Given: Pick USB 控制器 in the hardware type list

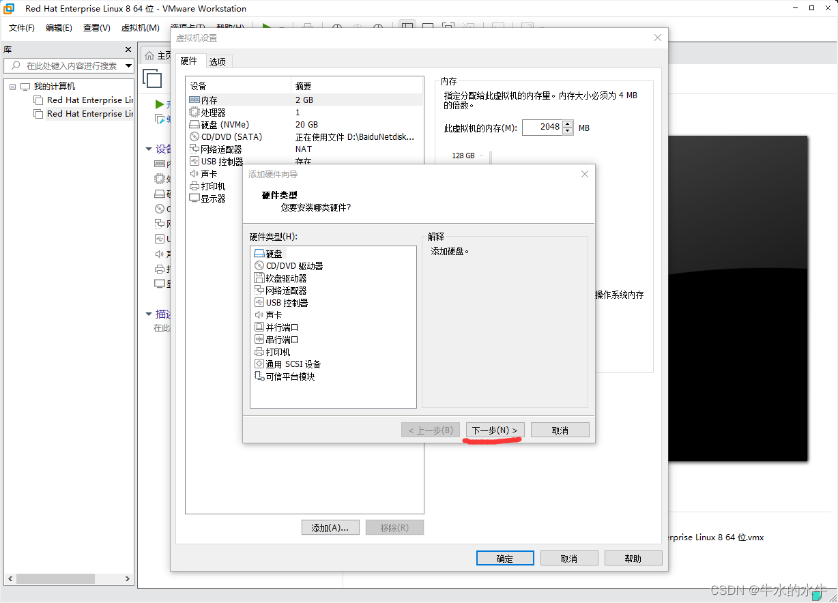Looking at the screenshot, I should point(281,303).
